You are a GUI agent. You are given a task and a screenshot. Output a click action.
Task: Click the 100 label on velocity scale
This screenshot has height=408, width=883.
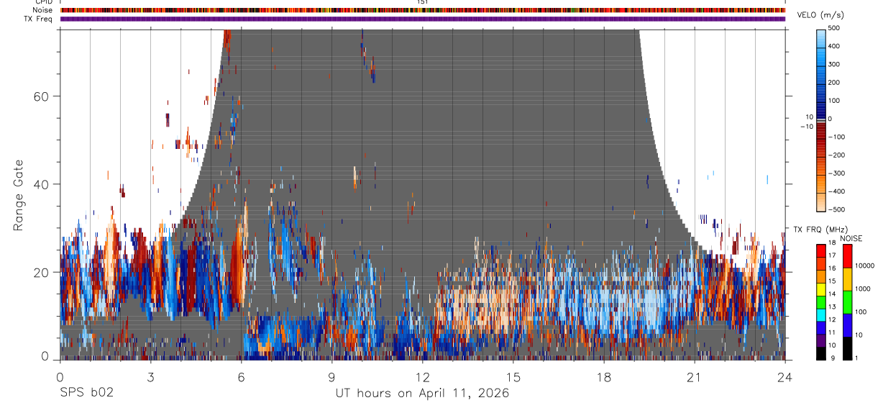834,101
